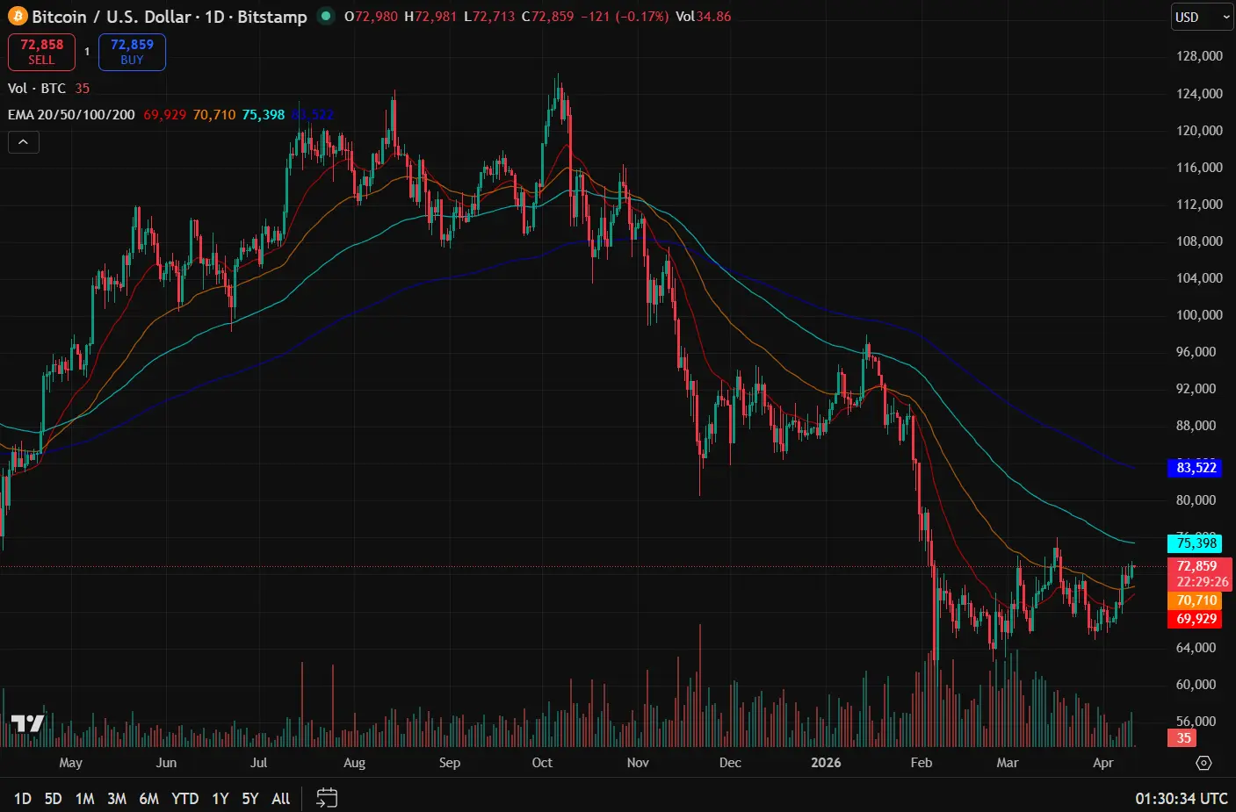Collapse the legend panel with the chevron
1236x812 pixels.
click(x=23, y=141)
